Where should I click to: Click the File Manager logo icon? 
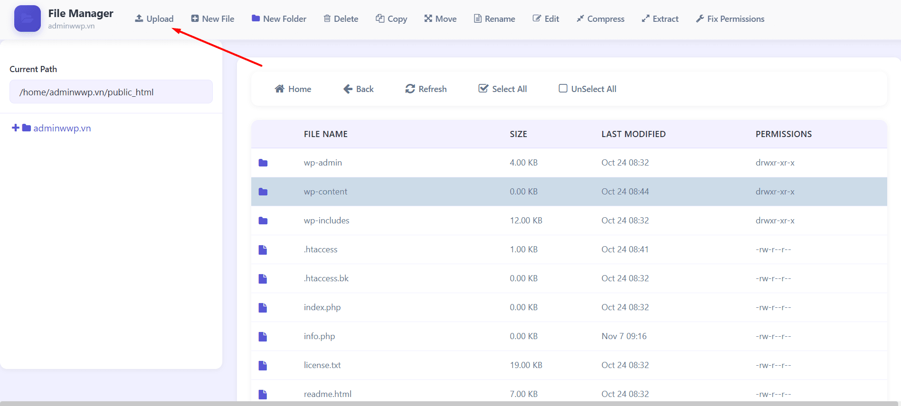pos(28,18)
